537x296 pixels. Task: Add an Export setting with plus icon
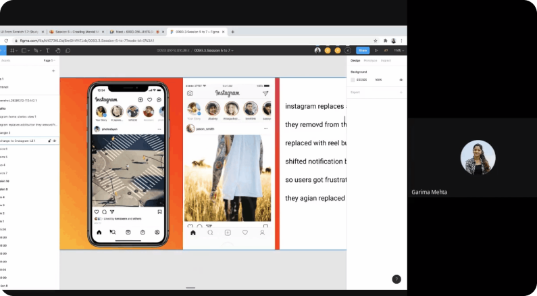401,92
